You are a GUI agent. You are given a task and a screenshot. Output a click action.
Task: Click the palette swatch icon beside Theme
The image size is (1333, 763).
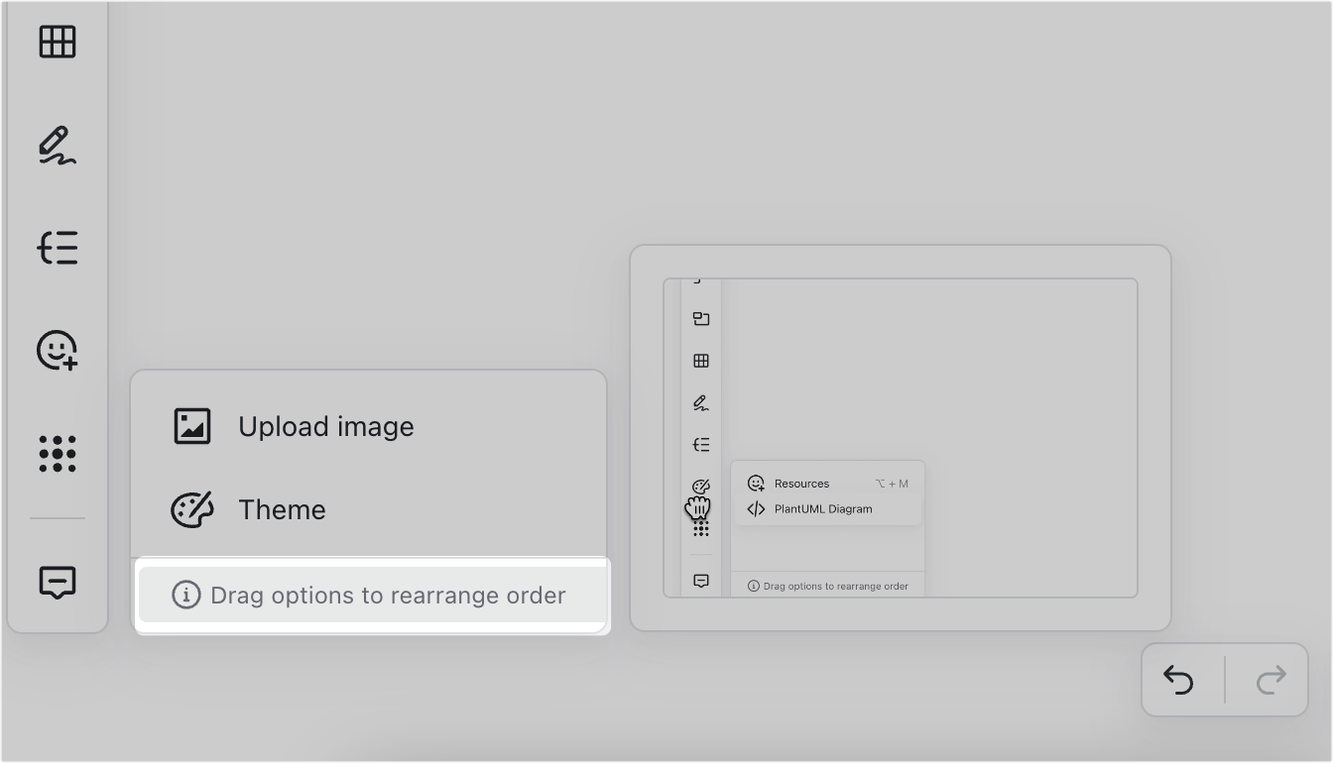[192, 509]
